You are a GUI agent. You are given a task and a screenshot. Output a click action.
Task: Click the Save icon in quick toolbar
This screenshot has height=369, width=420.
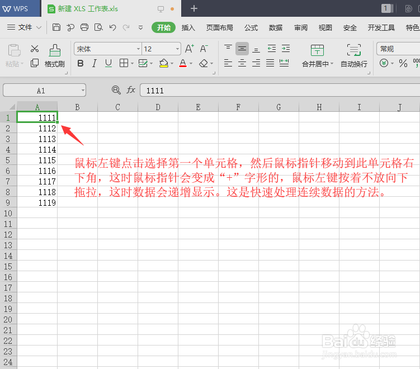[56, 27]
